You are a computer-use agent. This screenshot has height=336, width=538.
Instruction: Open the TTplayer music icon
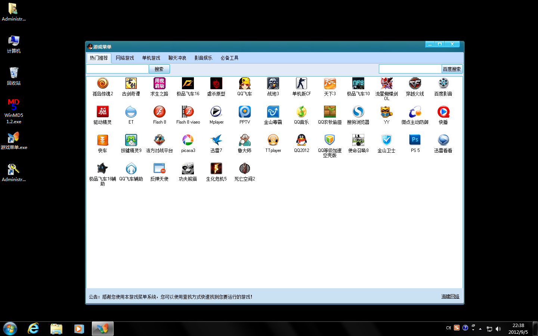coord(273,140)
